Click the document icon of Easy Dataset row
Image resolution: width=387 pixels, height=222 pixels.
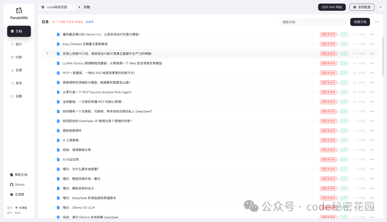point(58,44)
